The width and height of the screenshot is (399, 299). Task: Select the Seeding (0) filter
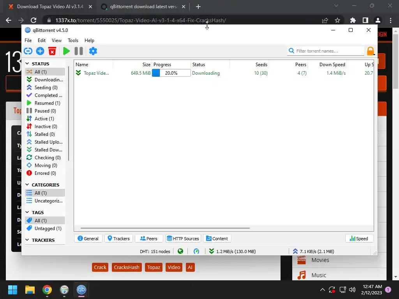point(45,88)
